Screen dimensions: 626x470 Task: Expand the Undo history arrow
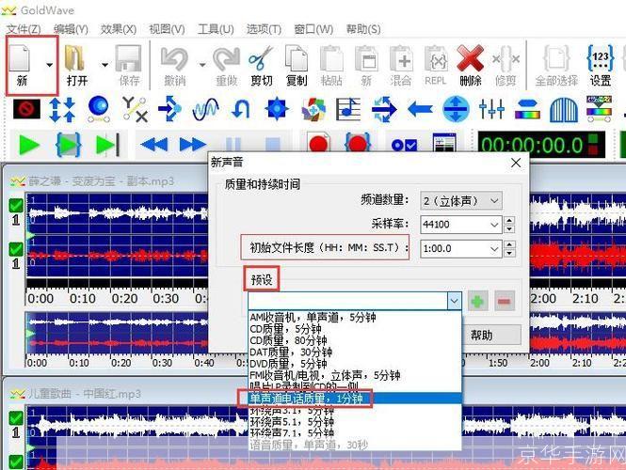pos(202,65)
